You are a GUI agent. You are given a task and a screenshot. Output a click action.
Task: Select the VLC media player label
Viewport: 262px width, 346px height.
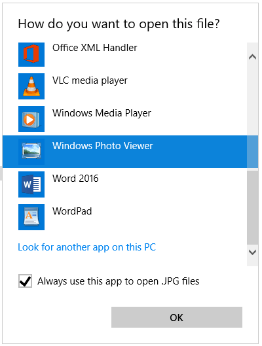coord(90,80)
